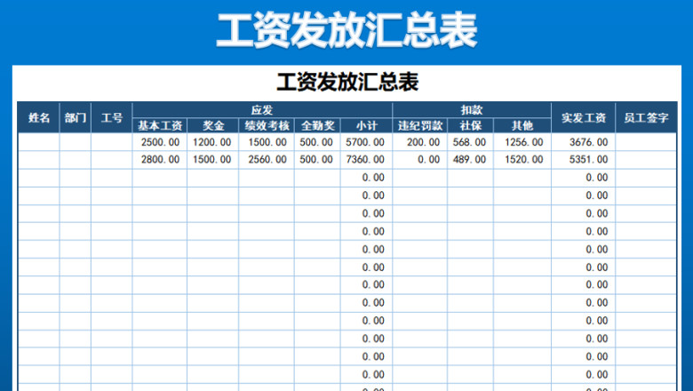This screenshot has width=693, height=391.
Task: Select the 部门 header cell
Action: (76, 117)
